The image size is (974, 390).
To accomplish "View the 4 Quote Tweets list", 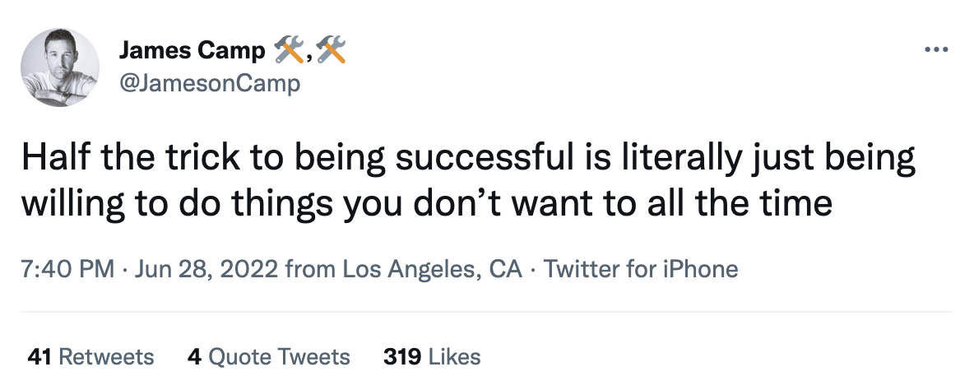I will [269, 356].
